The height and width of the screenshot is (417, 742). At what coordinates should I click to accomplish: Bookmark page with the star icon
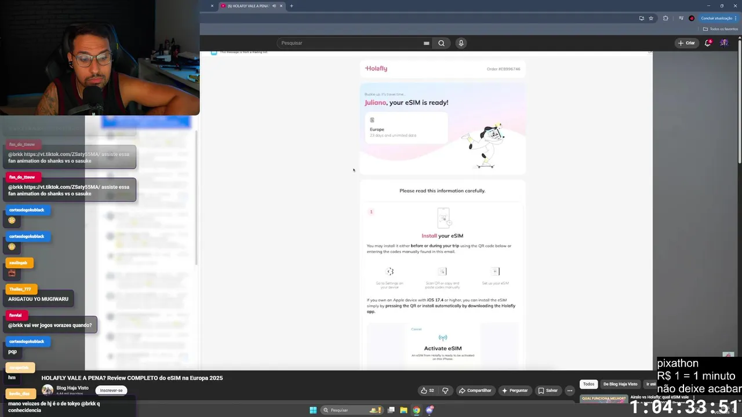coord(651,18)
